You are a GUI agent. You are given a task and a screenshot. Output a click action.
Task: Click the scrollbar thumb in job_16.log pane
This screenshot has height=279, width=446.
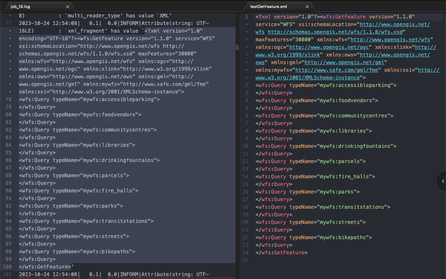pos(237,47)
